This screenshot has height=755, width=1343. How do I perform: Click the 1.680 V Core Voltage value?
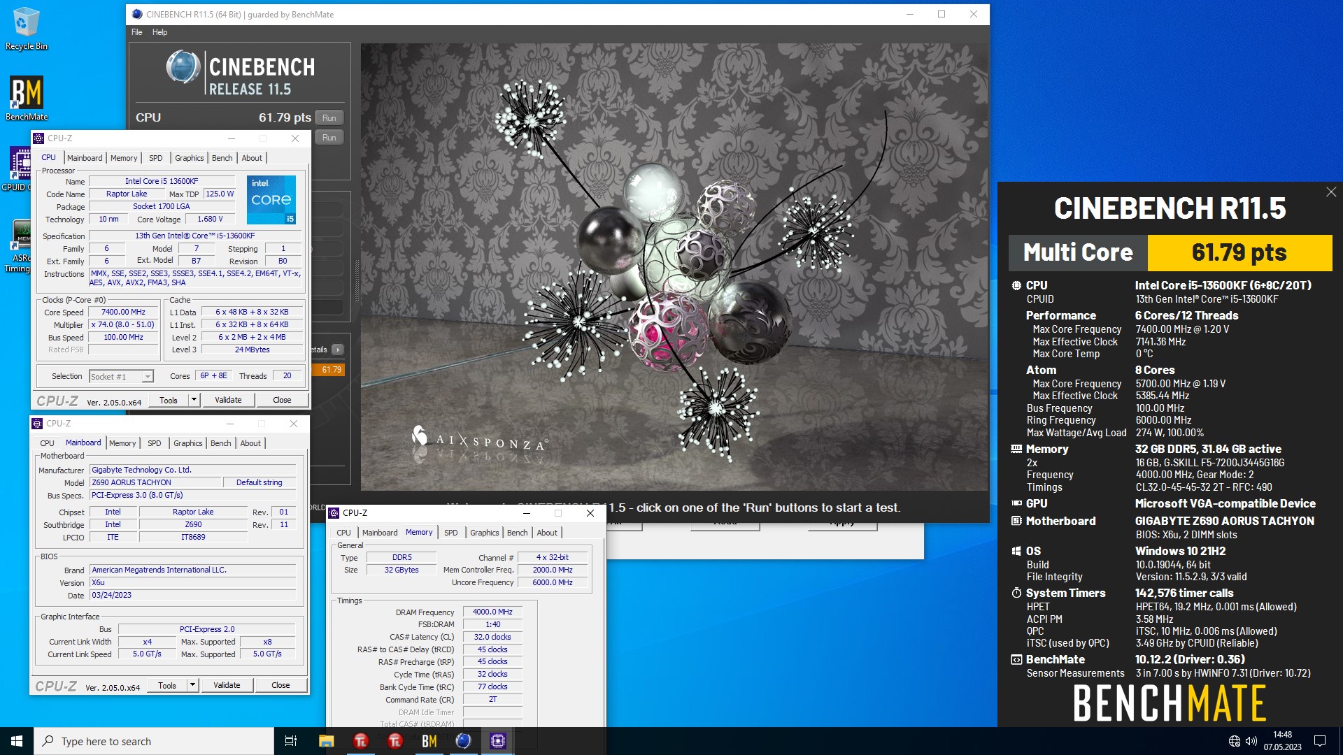pyautogui.click(x=210, y=219)
